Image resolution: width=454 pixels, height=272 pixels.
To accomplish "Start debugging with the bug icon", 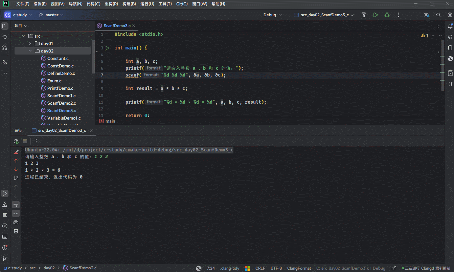I will (387, 15).
